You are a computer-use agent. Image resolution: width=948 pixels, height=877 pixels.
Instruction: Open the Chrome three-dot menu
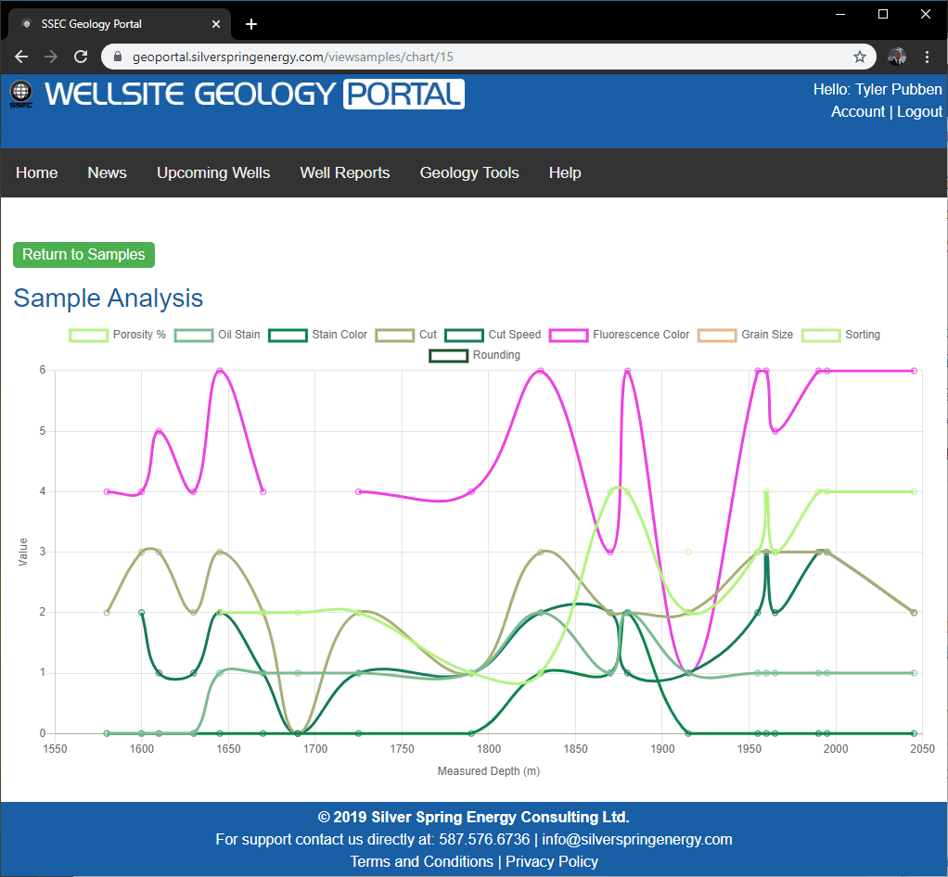pos(927,57)
